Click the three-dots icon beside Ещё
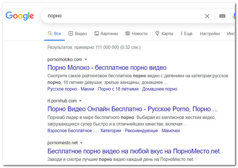238x168 pixels. [x=181, y=33]
